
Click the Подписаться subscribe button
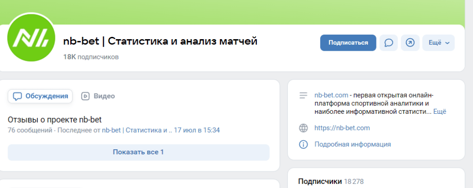click(348, 43)
